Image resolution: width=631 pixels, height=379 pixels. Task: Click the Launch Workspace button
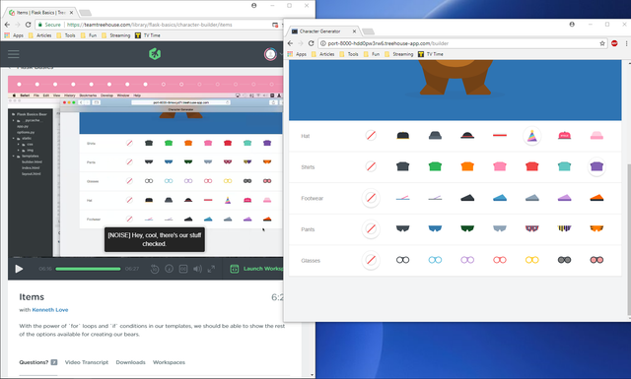tap(257, 269)
